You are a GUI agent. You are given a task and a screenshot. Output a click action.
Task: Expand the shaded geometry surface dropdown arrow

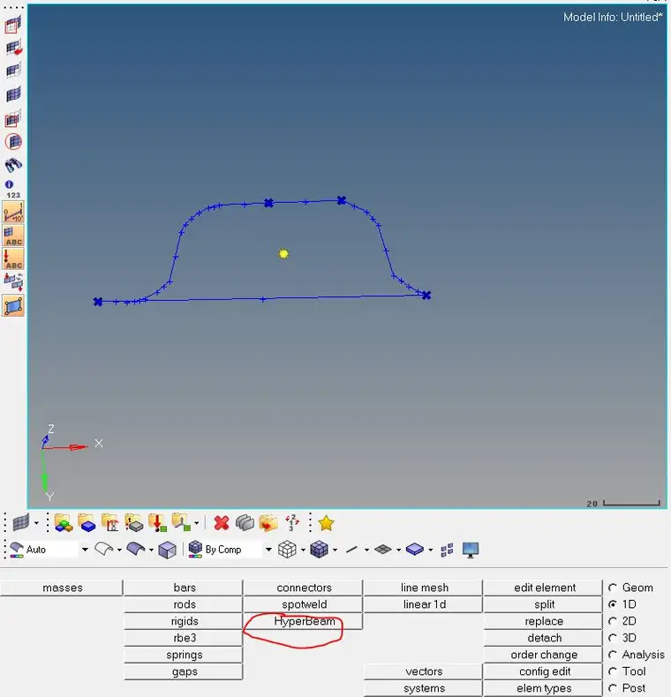point(151,551)
